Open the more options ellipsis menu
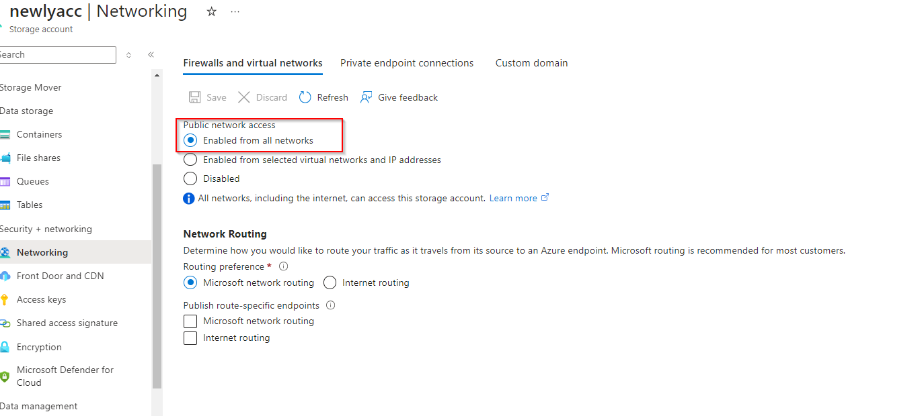922x416 pixels. 235,11
